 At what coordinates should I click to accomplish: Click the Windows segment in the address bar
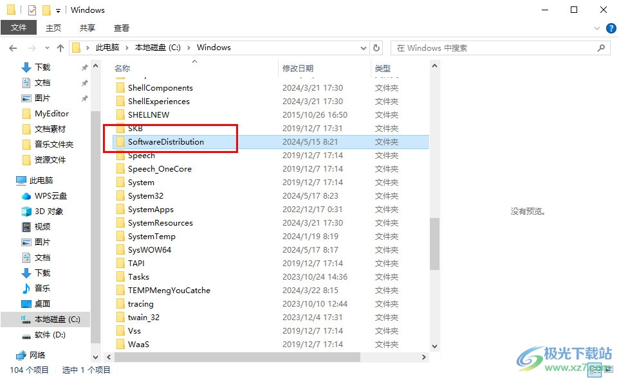coord(214,48)
